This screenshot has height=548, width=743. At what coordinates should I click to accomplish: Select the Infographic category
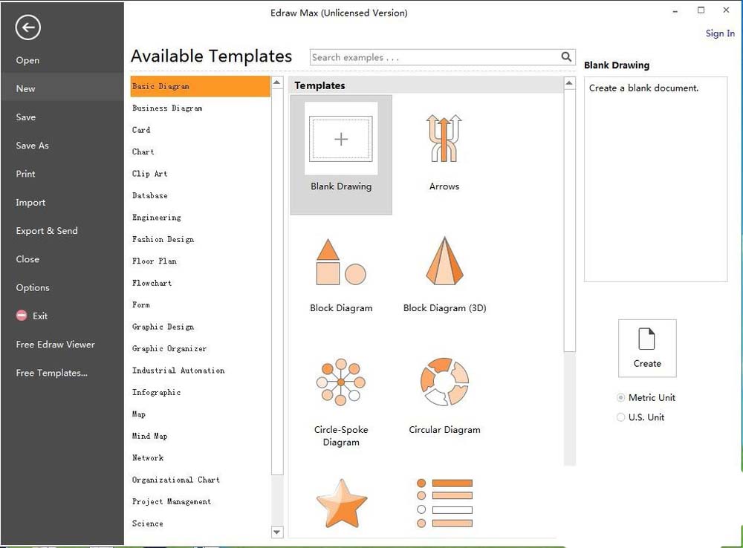(156, 392)
